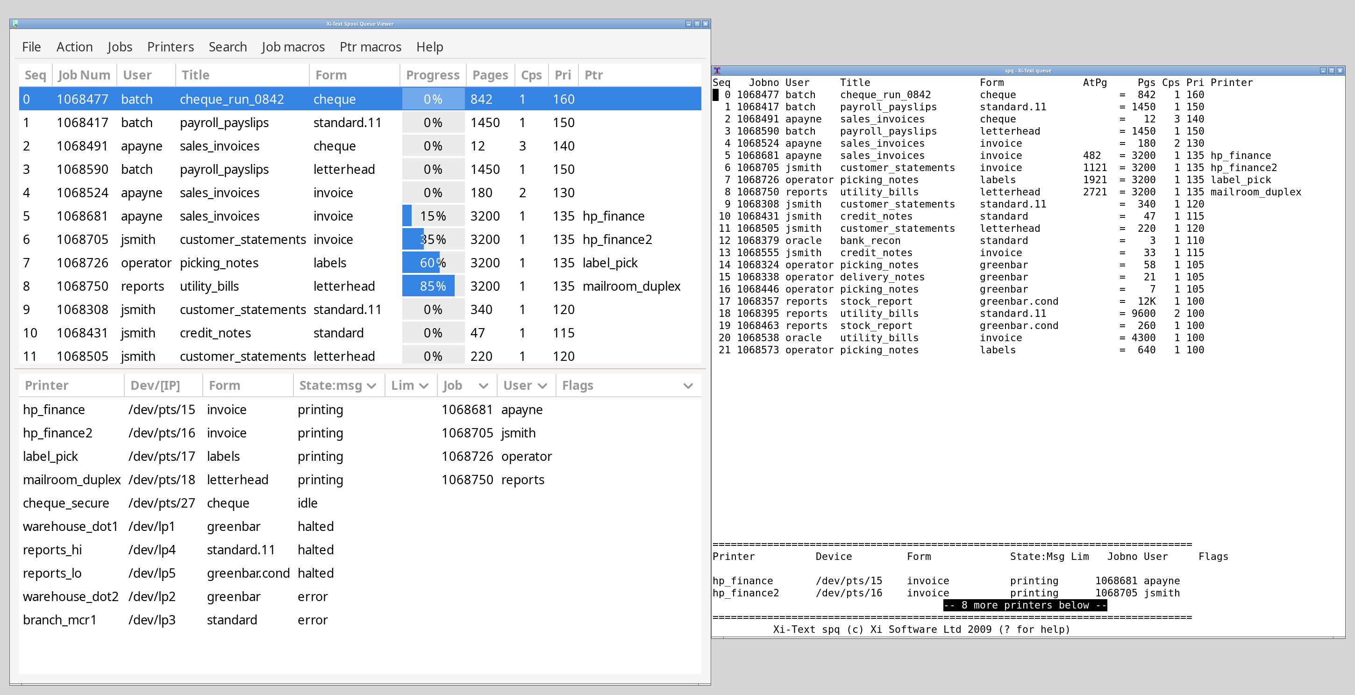Image resolution: width=1355 pixels, height=695 pixels.
Task: Select the reports_lo printer row
Action: (360, 573)
